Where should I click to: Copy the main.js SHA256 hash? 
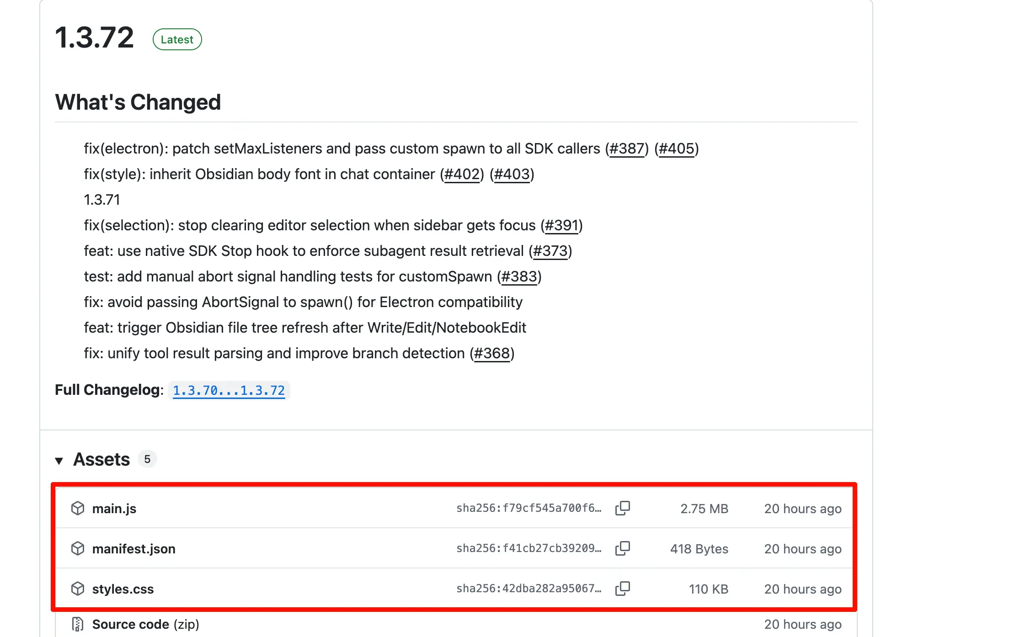[622, 508]
